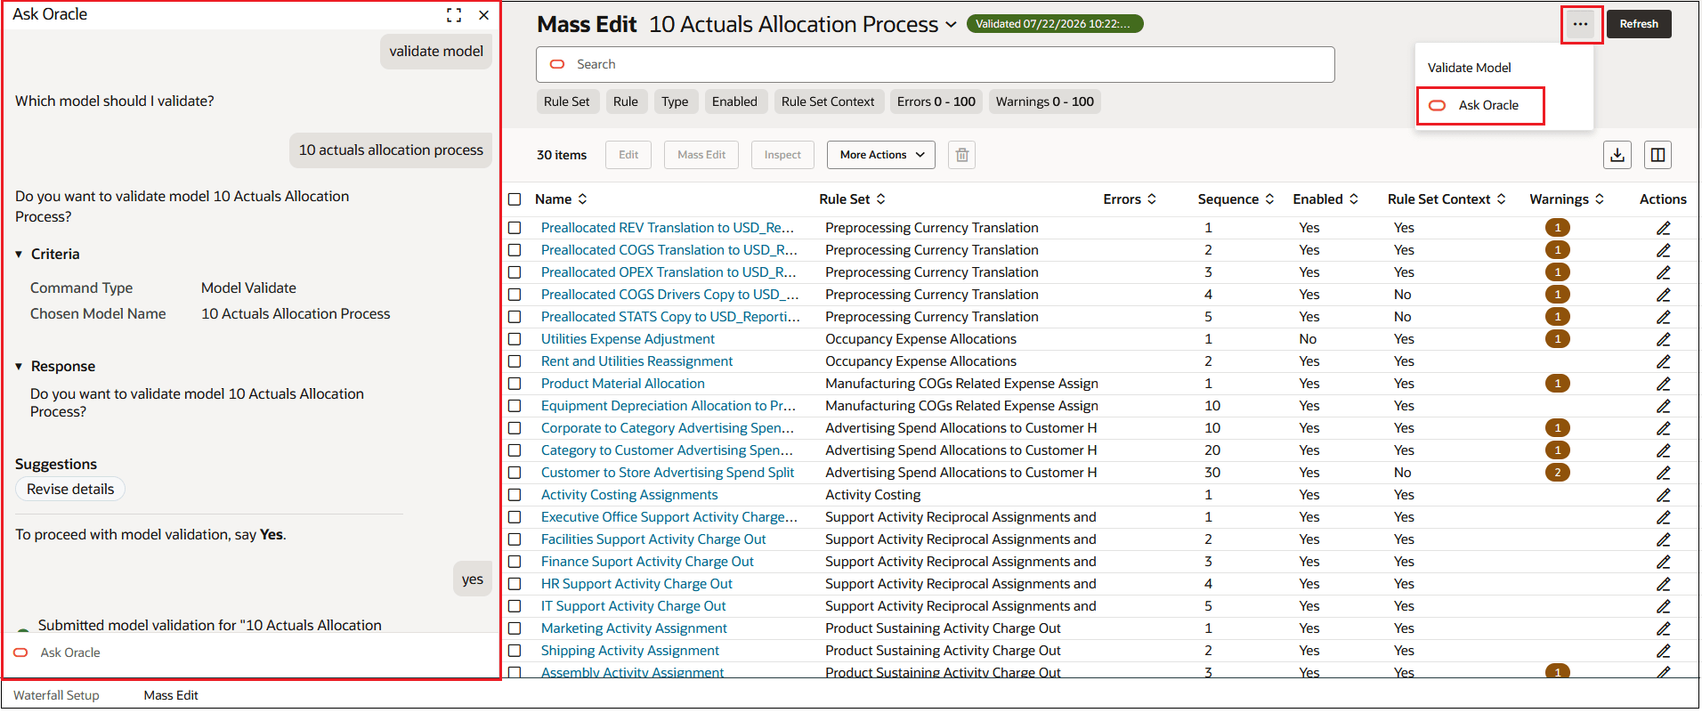Open the Equipment Depreciation Allocation link

pyautogui.click(x=669, y=406)
